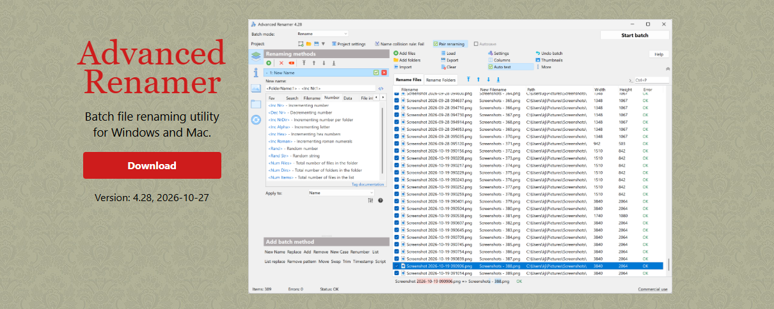Open the Tag documentation link
The image size is (774, 309).
(x=368, y=184)
